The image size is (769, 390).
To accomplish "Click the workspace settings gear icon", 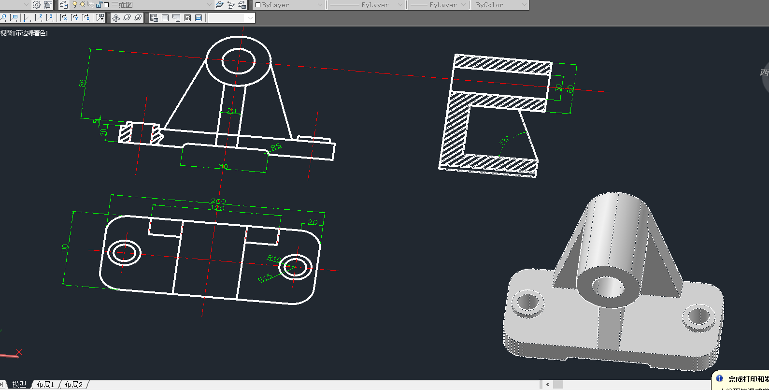I will click(x=37, y=5).
